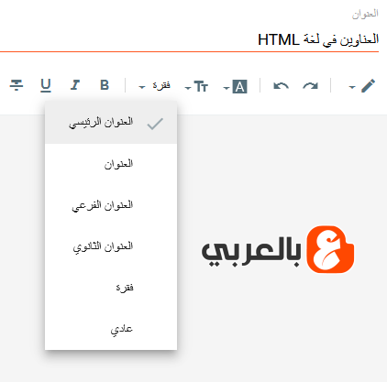Open the pencil compose mode dropdown
The height and width of the screenshot is (382, 387).
pos(361,85)
